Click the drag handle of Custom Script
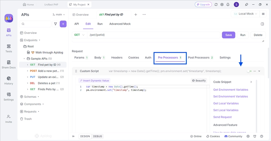Viewport: 271px width, 141px height. point(76,71)
